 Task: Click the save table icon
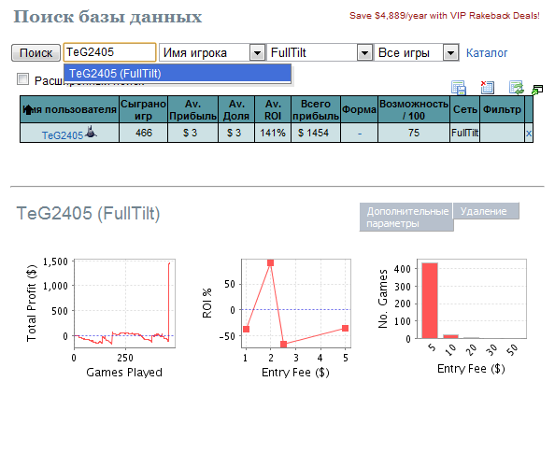pyautogui.click(x=459, y=88)
